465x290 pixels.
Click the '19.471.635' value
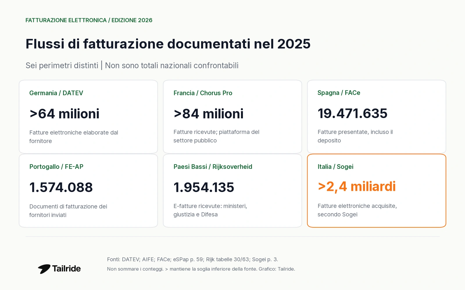tap(353, 113)
